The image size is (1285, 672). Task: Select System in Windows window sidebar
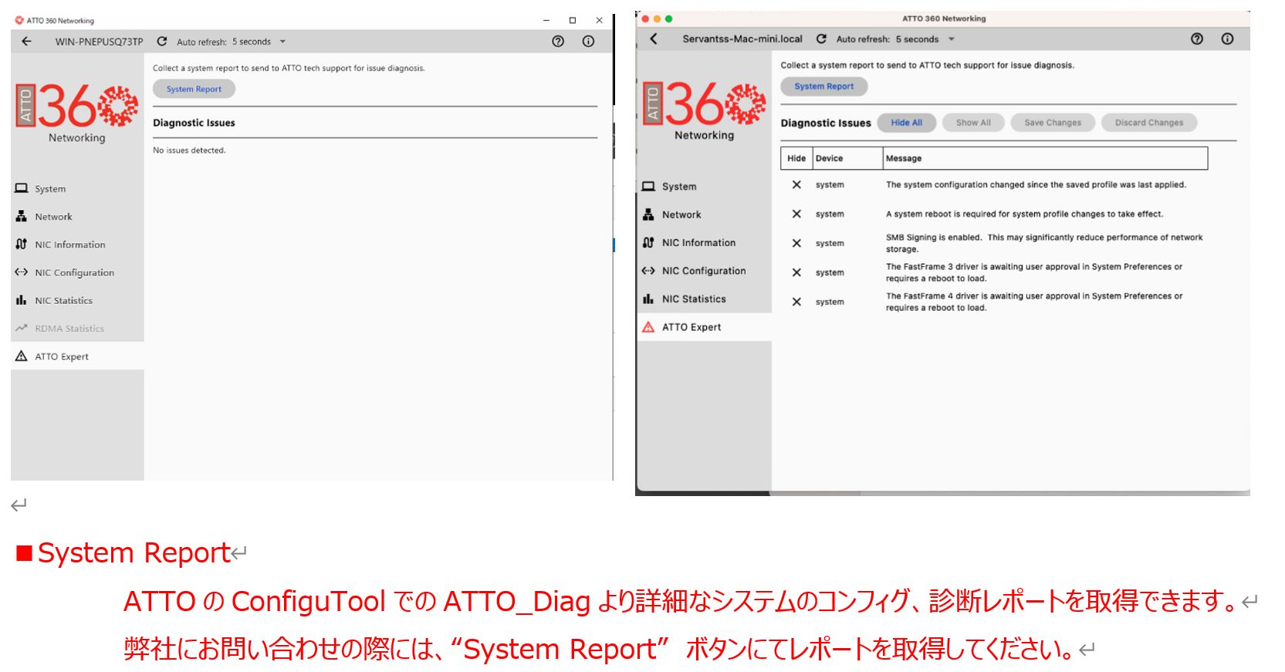[x=77, y=189]
